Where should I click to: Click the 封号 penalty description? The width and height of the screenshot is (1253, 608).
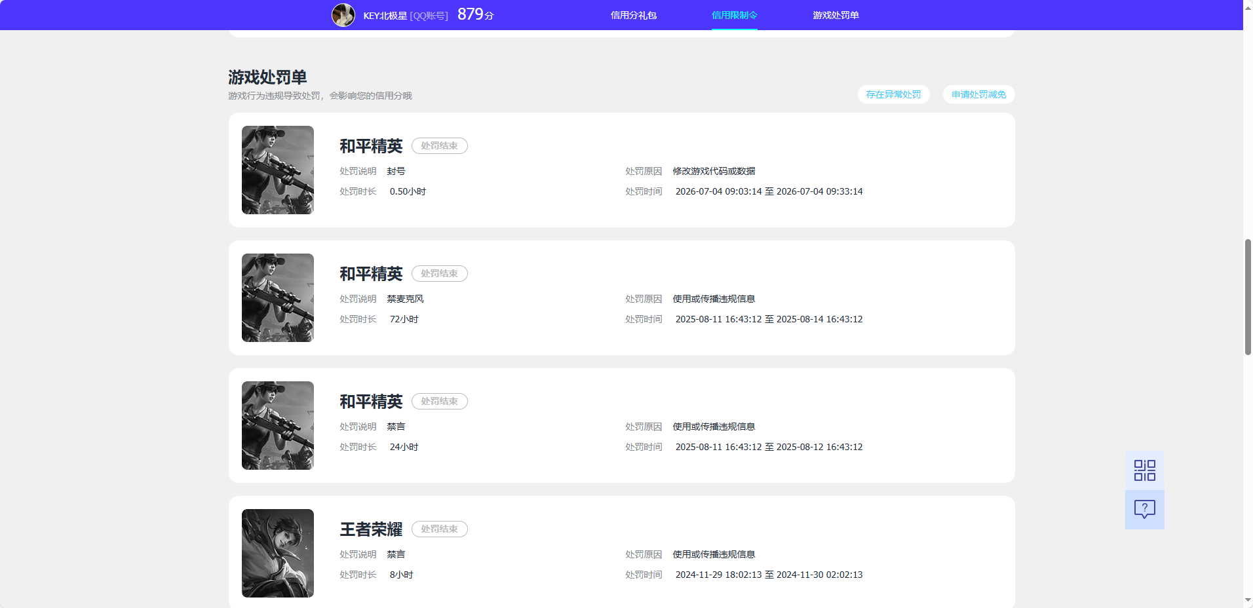[396, 171]
